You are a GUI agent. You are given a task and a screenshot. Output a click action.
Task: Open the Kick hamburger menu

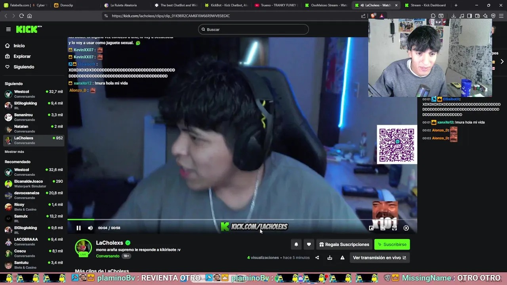(8, 29)
